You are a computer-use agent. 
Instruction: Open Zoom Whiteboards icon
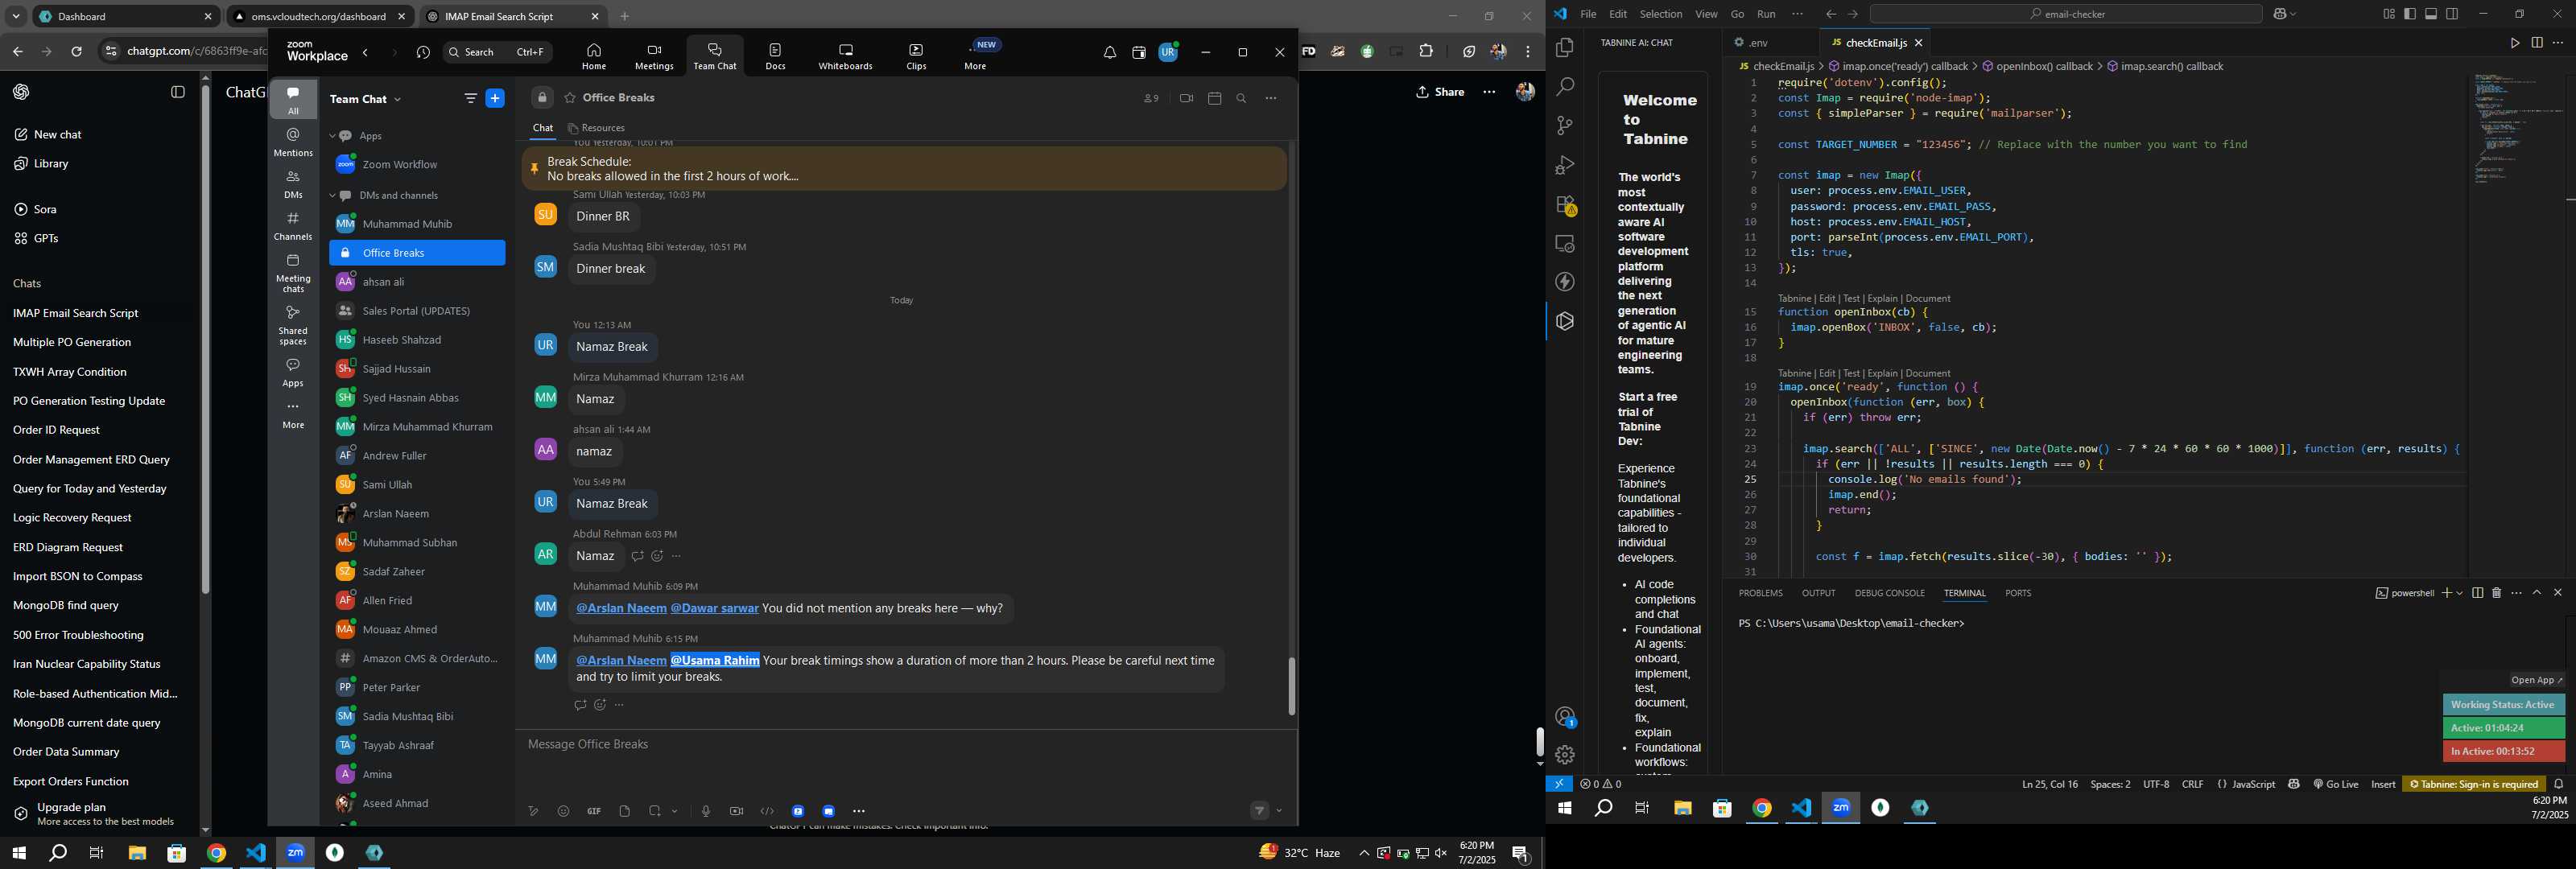pos(845,50)
